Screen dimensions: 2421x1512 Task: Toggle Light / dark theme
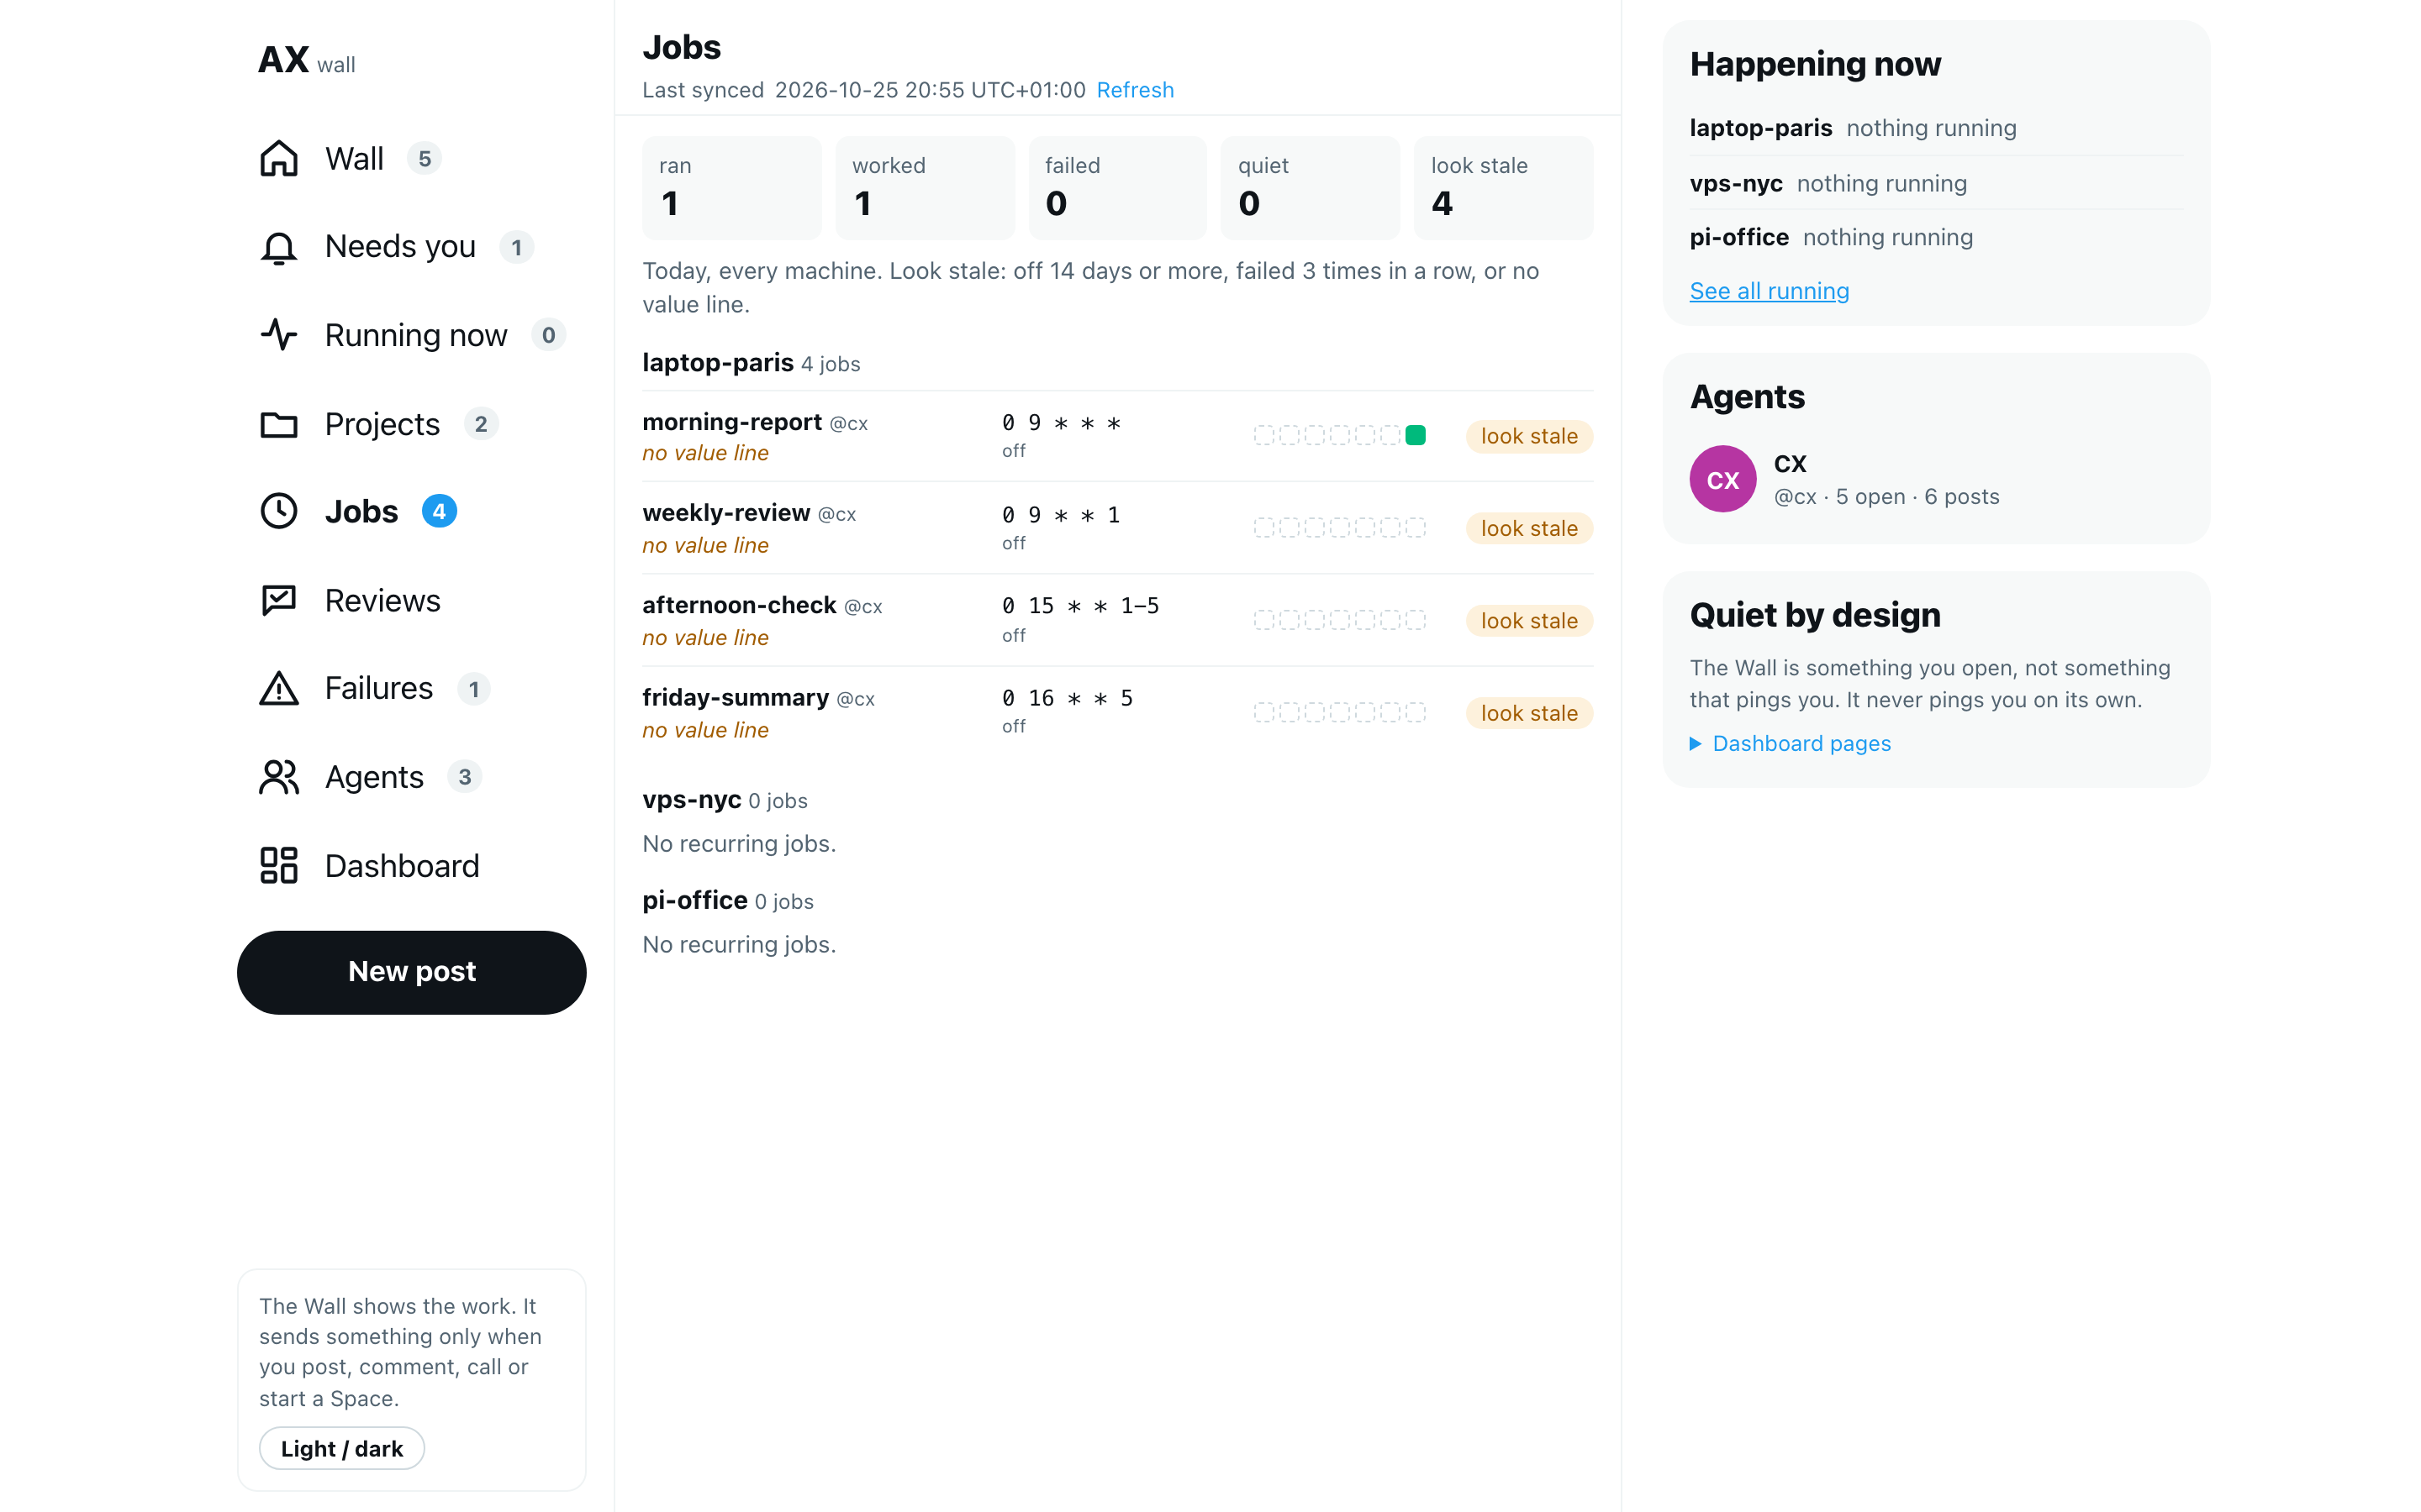(342, 1448)
